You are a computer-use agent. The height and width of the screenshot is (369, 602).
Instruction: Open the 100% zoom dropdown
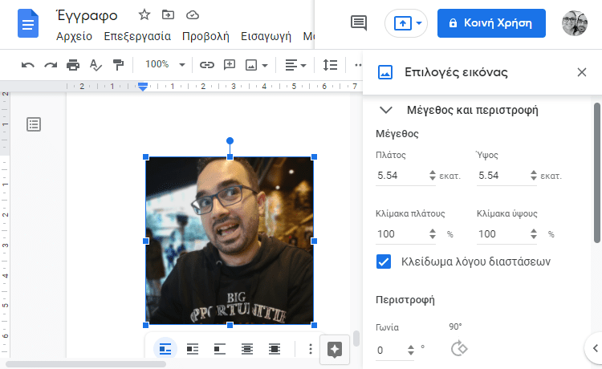point(165,64)
